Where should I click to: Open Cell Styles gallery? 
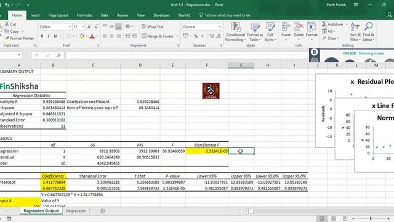pyautogui.click(x=270, y=31)
